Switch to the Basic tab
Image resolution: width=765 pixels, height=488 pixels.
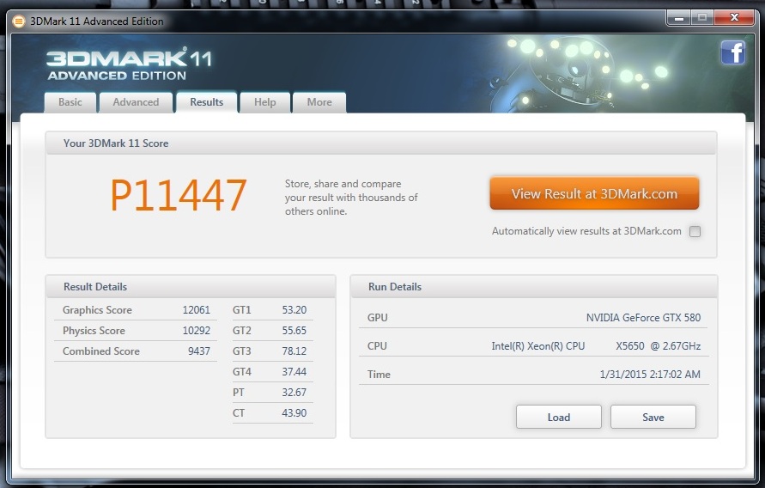tap(70, 102)
